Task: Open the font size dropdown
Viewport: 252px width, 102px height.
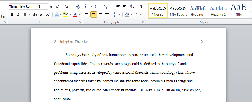Action: (x=46, y=6)
